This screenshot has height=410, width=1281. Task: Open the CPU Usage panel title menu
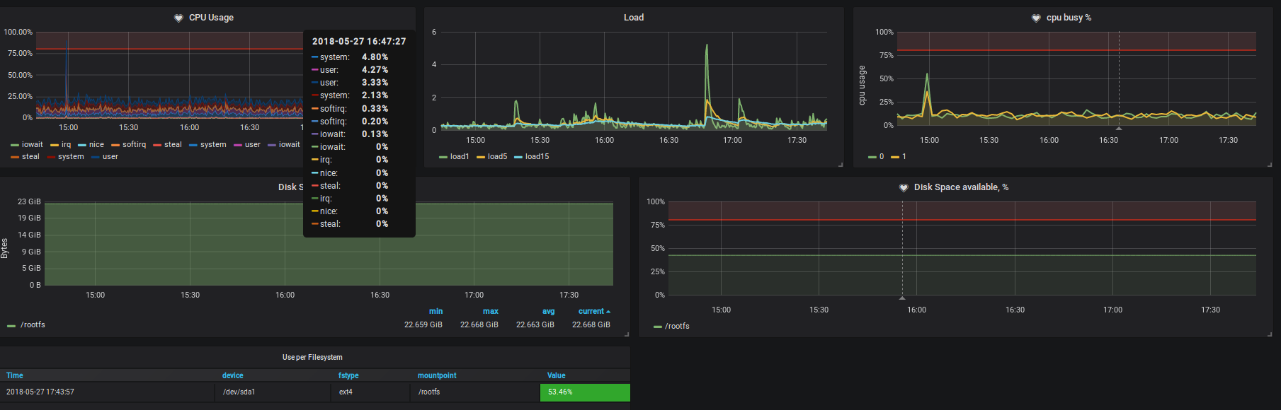tap(211, 18)
